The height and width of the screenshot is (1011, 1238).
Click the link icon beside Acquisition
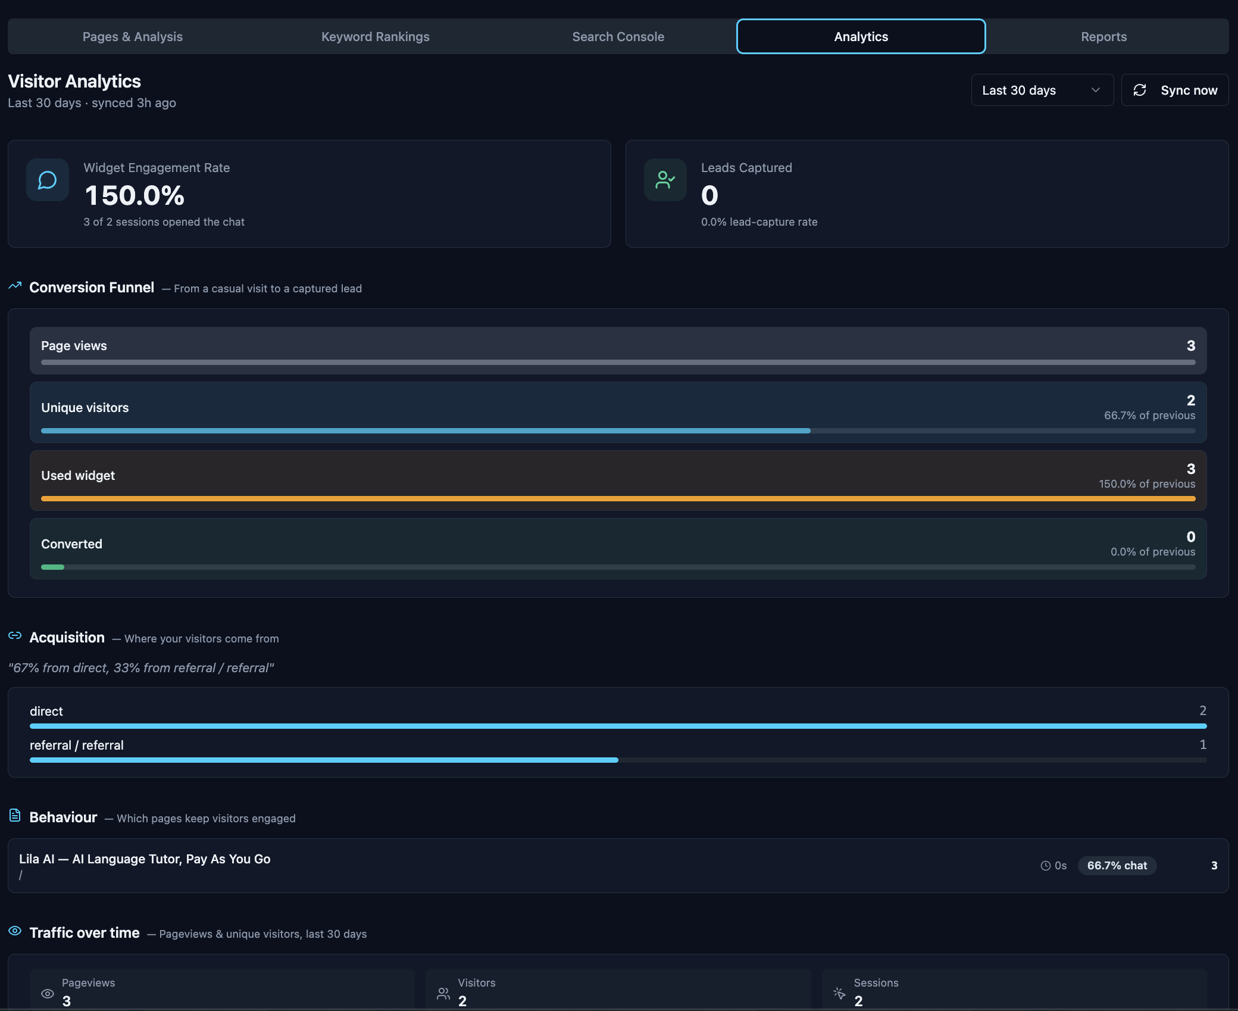(x=15, y=636)
